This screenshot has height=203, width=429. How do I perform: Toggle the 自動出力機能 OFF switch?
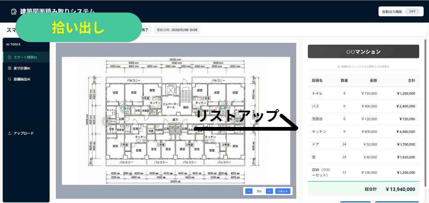412,11
